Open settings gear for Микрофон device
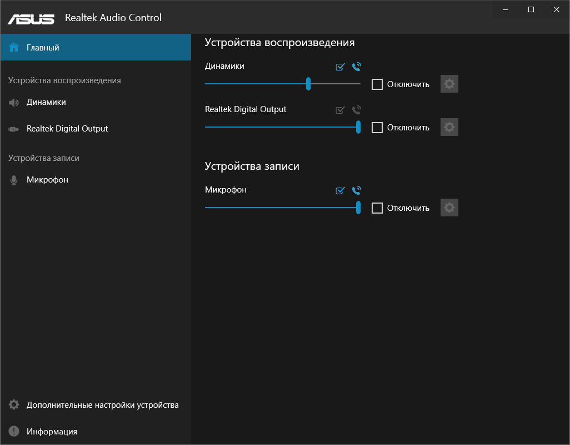 click(x=449, y=208)
